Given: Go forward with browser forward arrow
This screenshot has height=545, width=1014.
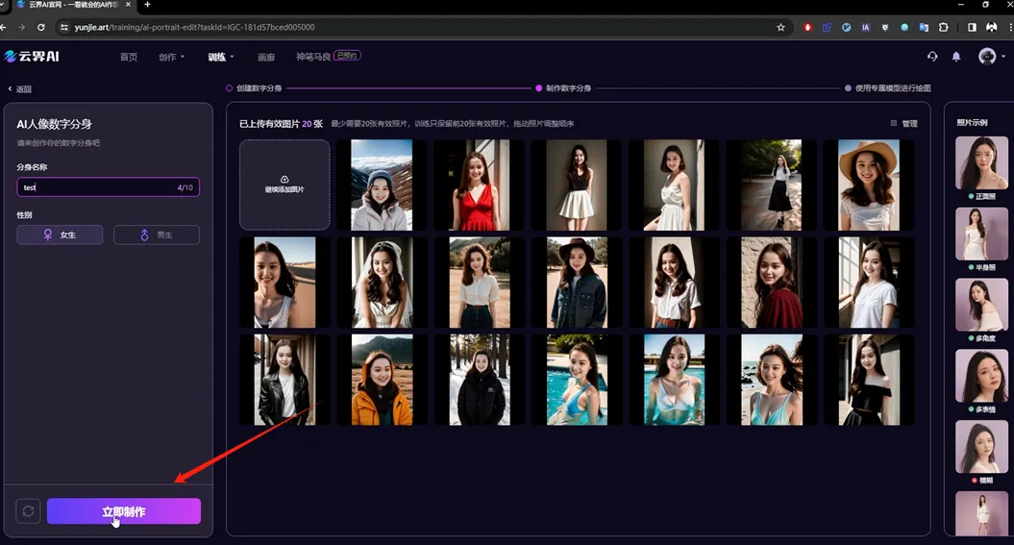Looking at the screenshot, I should pos(21,27).
